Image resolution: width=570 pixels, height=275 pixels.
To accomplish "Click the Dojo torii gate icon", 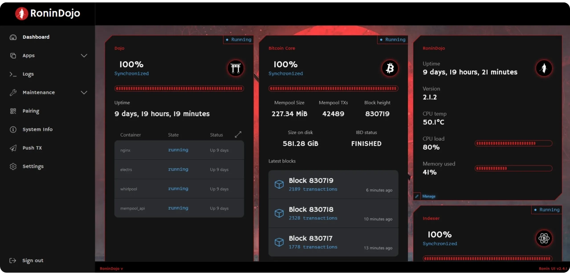I will click(236, 68).
